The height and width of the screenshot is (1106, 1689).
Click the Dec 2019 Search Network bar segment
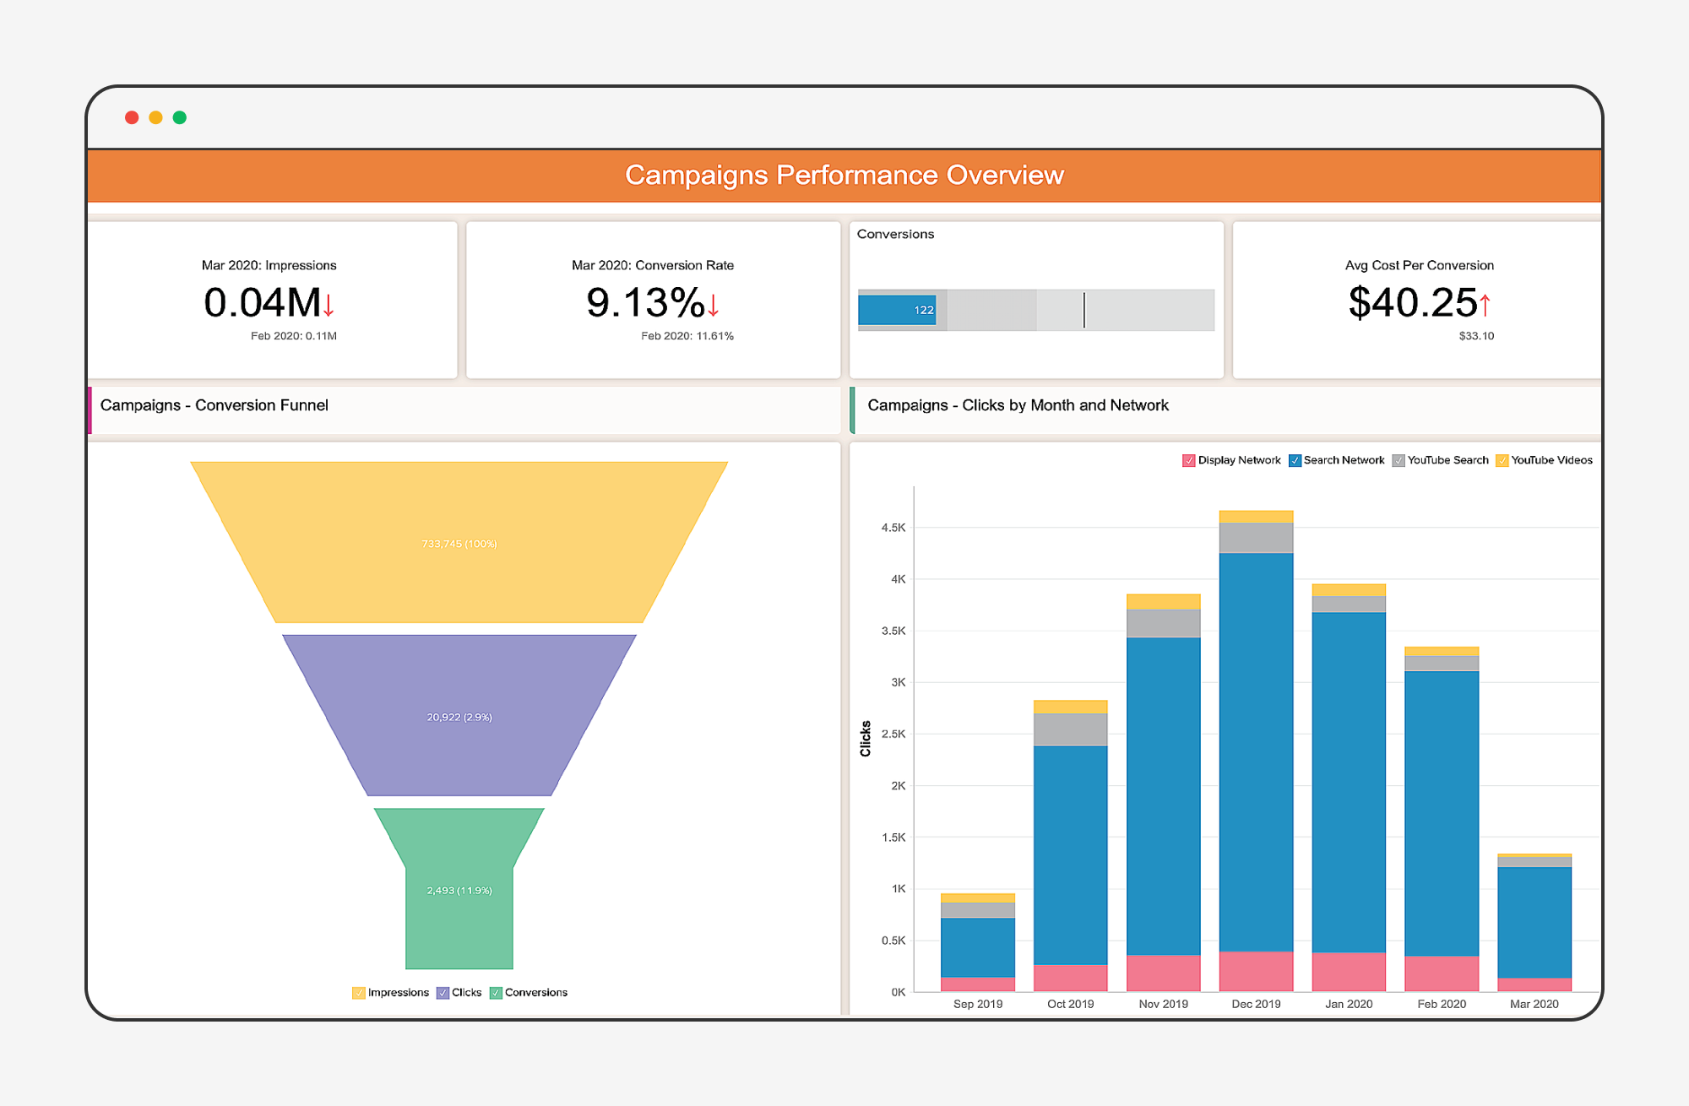coord(1256,752)
